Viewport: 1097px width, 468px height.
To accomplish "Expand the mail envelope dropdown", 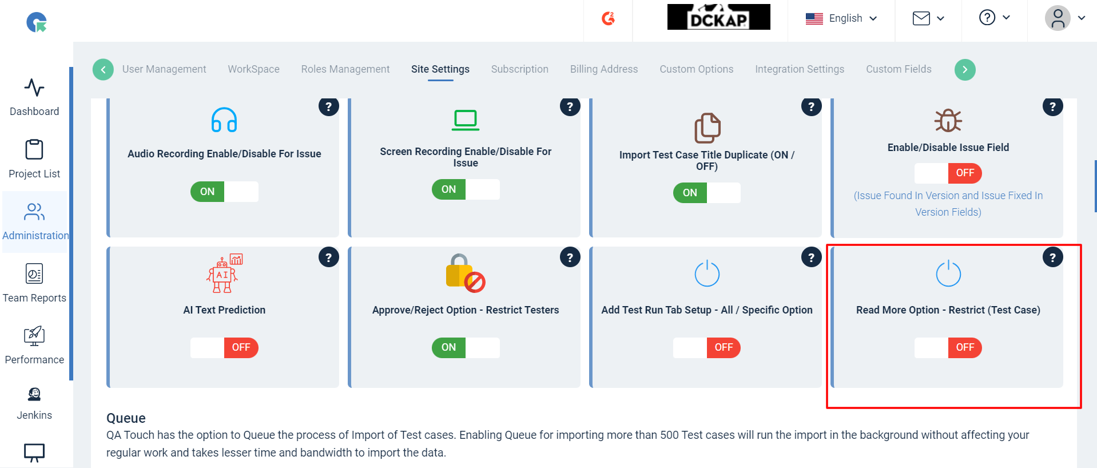I will pos(928,18).
